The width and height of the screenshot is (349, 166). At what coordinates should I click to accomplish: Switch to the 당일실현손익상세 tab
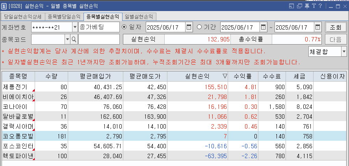coord(23,17)
